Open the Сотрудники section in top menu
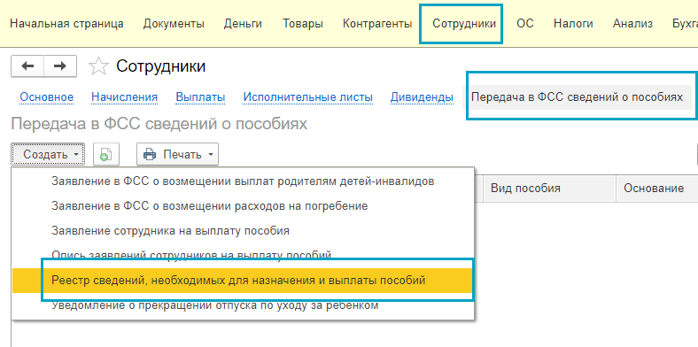 tap(464, 24)
